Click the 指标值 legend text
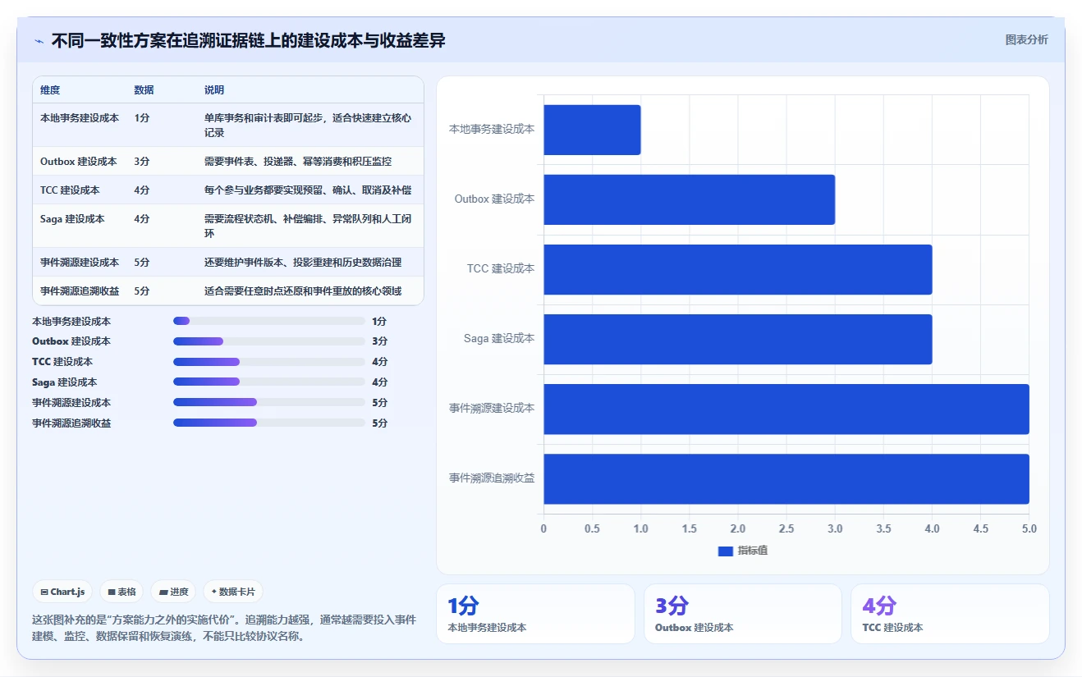 pyautogui.click(x=752, y=551)
